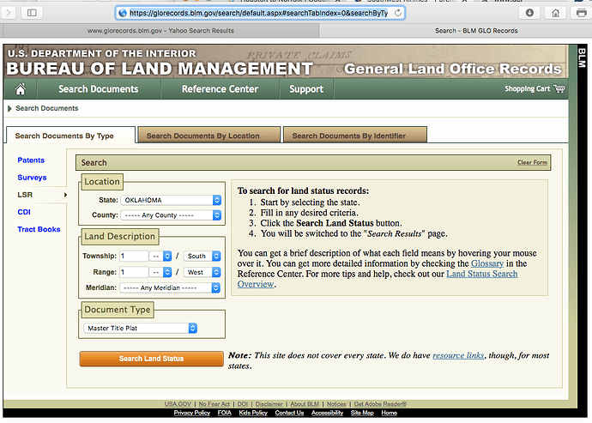Click the browser home button
Image resolution: width=592 pixels, height=423 pixels.
pyautogui.click(x=555, y=13)
